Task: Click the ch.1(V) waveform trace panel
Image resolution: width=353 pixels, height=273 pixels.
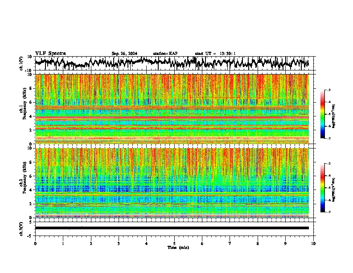Action: tap(174, 63)
